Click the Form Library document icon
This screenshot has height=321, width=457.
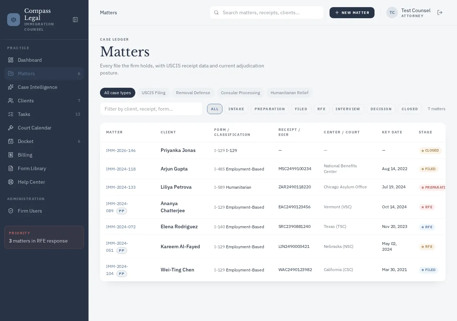tap(11, 168)
